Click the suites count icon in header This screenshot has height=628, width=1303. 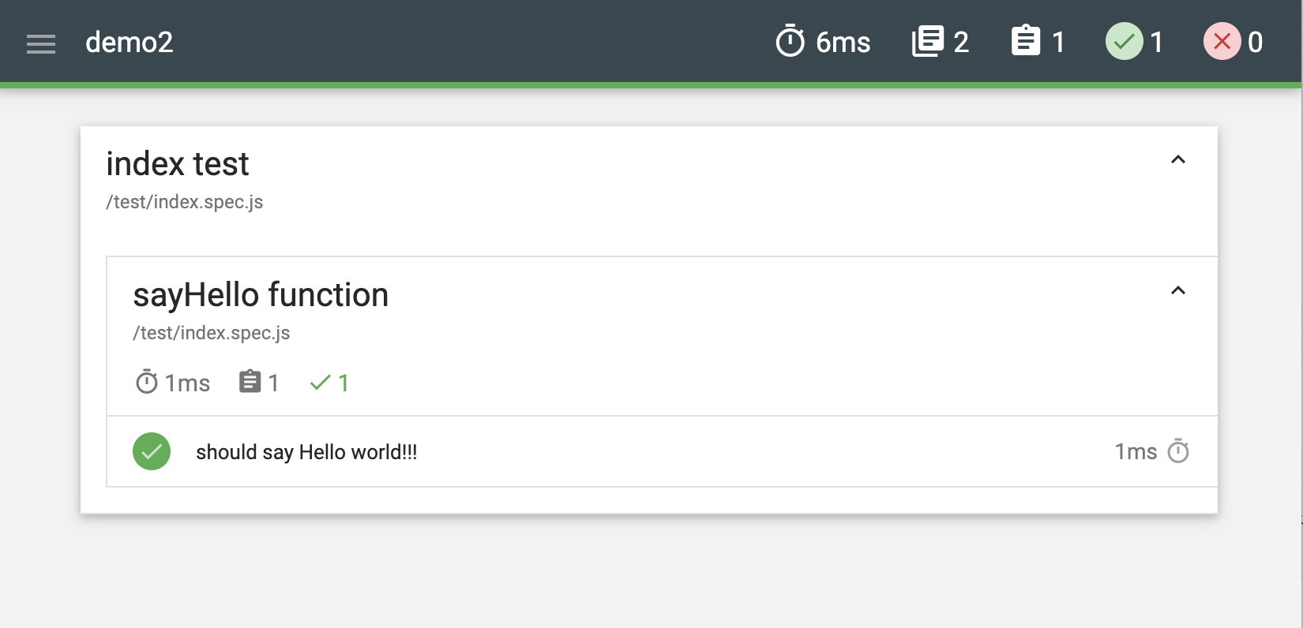coord(928,41)
